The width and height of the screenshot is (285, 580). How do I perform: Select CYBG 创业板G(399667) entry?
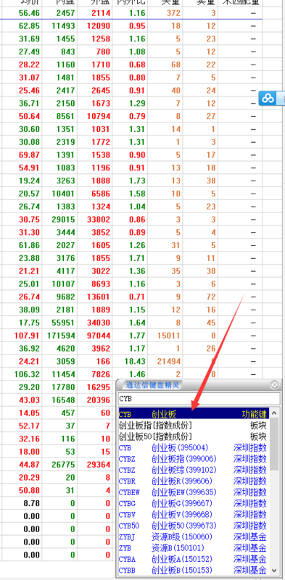tap(193, 503)
